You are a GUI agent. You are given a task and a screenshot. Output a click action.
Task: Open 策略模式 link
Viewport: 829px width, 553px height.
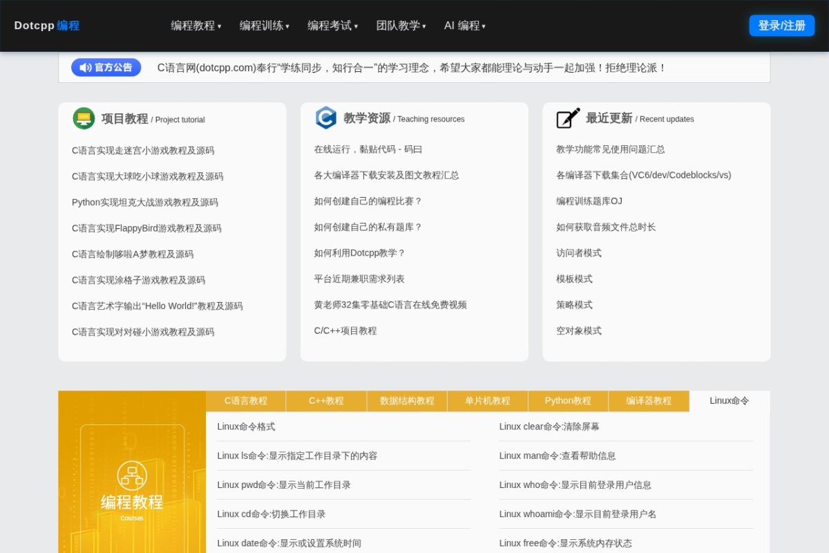point(574,305)
